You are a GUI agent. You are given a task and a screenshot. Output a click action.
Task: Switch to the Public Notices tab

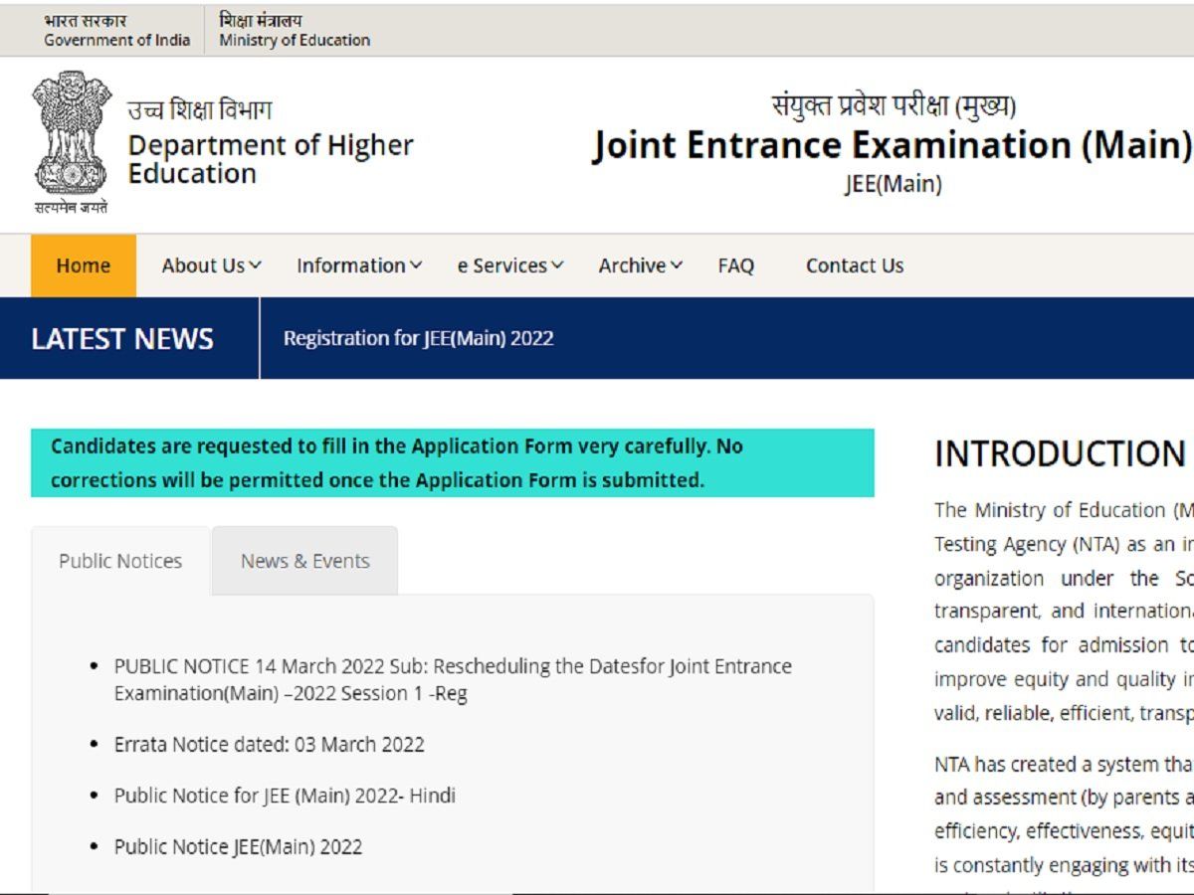[120, 561]
